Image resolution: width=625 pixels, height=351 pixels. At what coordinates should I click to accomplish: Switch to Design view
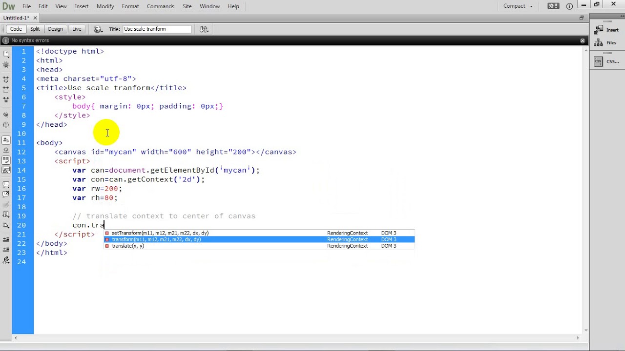(55, 29)
